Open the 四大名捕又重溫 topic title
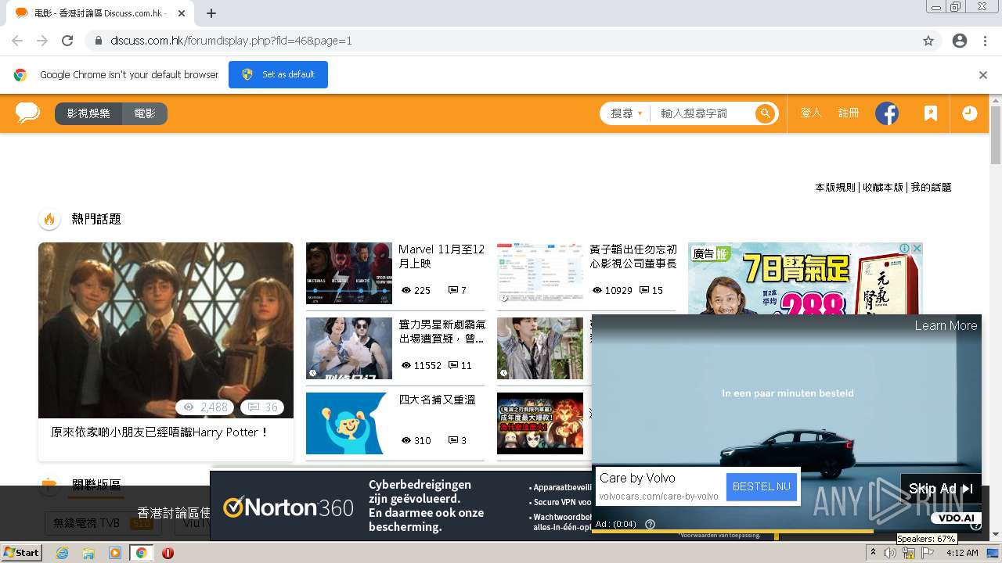This screenshot has width=1002, height=563. pyautogui.click(x=437, y=400)
